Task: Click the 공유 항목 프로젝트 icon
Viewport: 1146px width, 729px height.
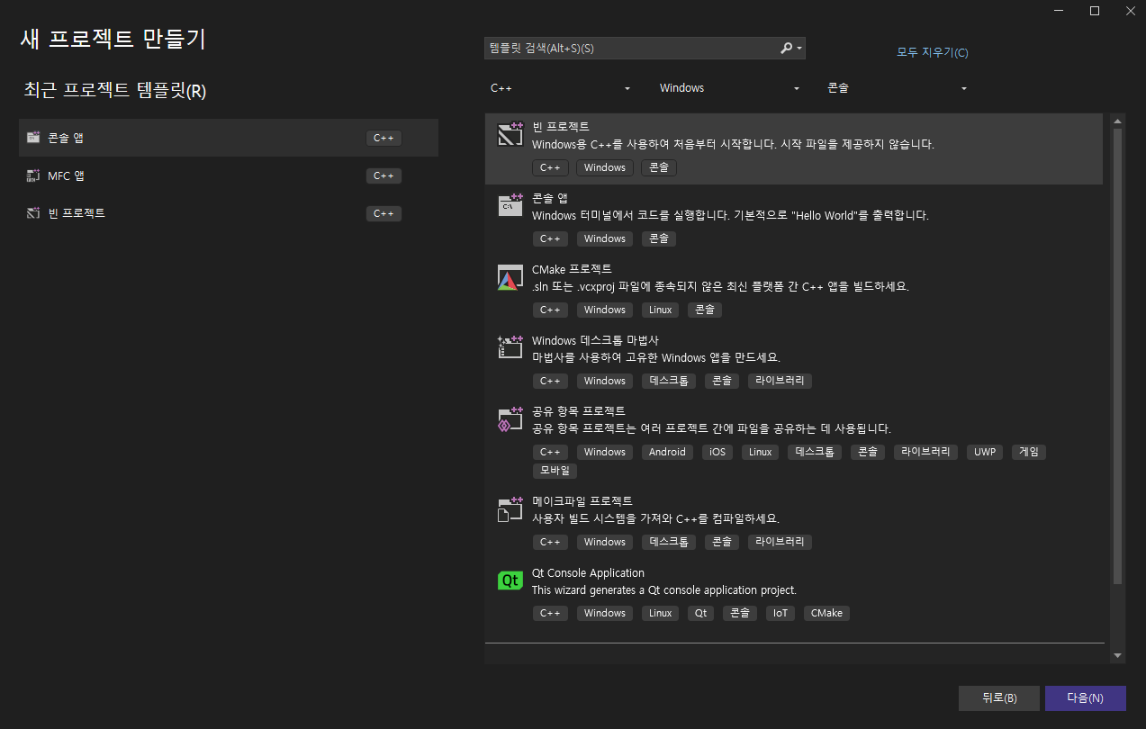Action: point(510,419)
